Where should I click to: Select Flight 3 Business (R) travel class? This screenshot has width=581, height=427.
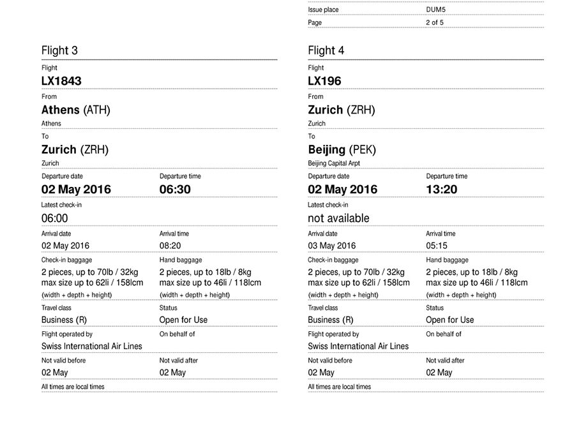(x=64, y=320)
